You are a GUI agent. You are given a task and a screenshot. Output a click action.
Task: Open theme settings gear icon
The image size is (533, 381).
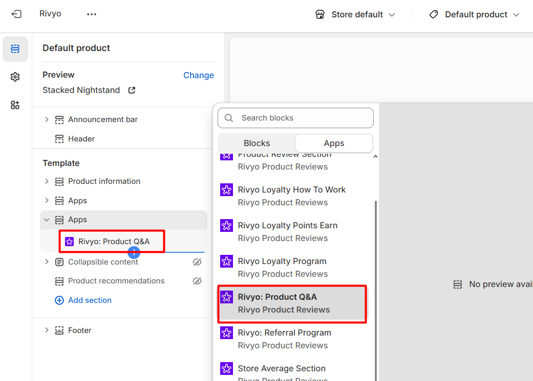[x=15, y=77]
